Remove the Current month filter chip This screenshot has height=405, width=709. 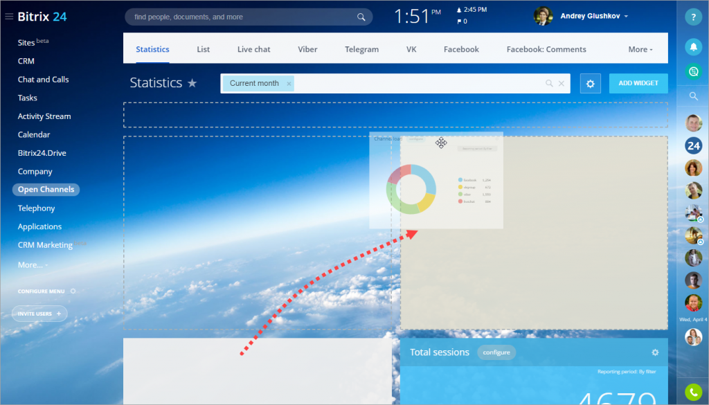point(289,84)
